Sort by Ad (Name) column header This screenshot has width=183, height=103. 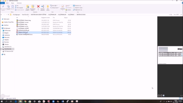(17, 18)
